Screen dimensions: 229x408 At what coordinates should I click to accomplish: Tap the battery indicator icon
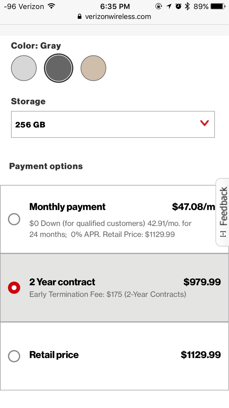coord(218,6)
